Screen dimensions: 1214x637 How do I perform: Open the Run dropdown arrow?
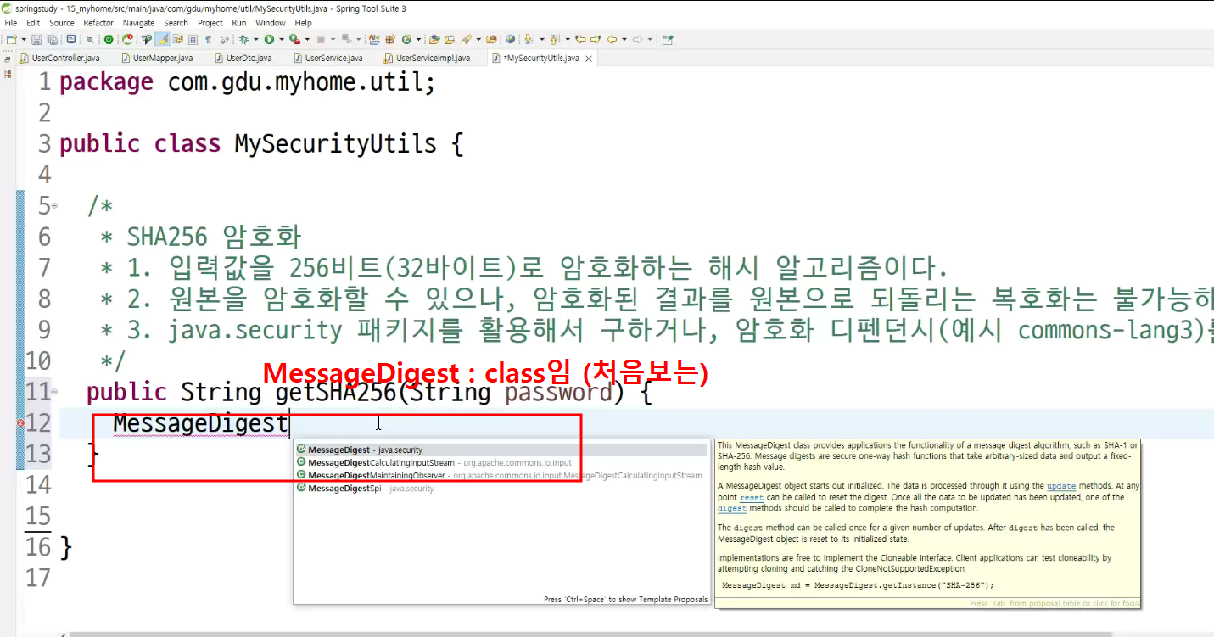(282, 39)
